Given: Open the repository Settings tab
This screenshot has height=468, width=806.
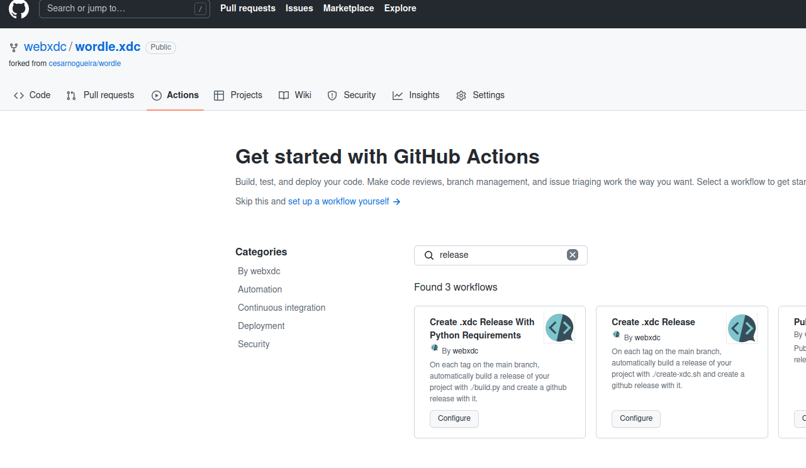Looking at the screenshot, I should pos(480,95).
